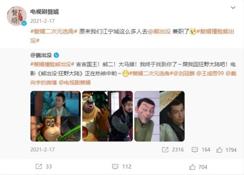Open the third thumbnail with the hat man
Viewport: 244px width, 175px height.
[x=159, y=116]
